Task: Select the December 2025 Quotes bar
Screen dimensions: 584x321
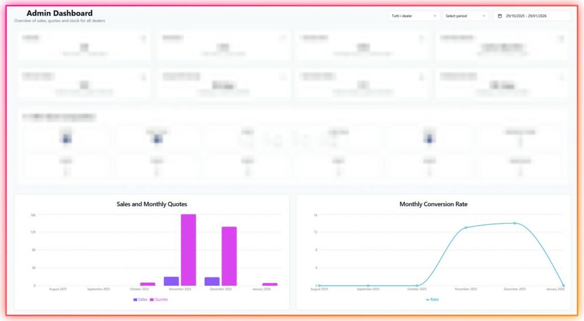Action: click(x=229, y=256)
